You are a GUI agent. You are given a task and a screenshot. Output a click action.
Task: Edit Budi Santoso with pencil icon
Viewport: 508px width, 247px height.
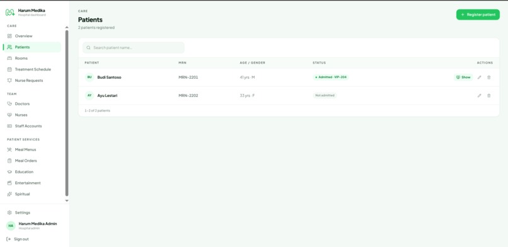pyautogui.click(x=480, y=78)
